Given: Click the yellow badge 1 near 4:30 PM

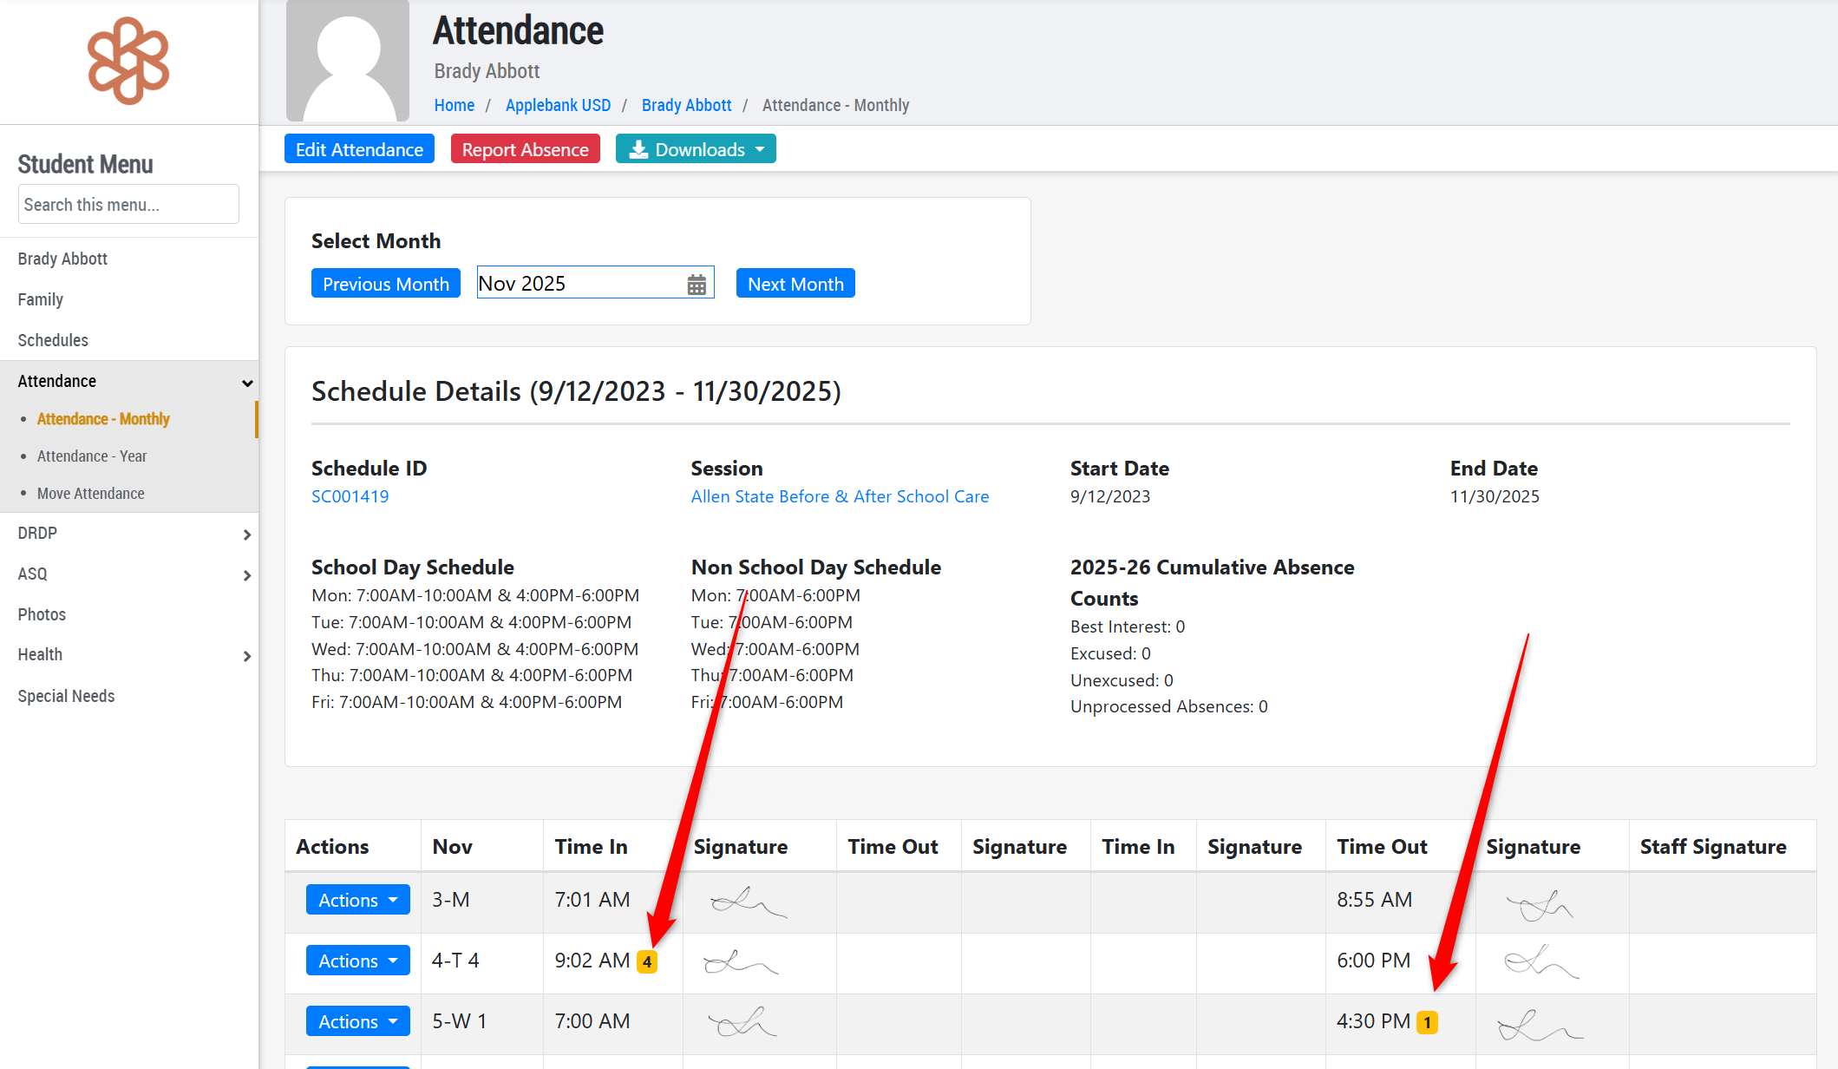Looking at the screenshot, I should click(1427, 1022).
